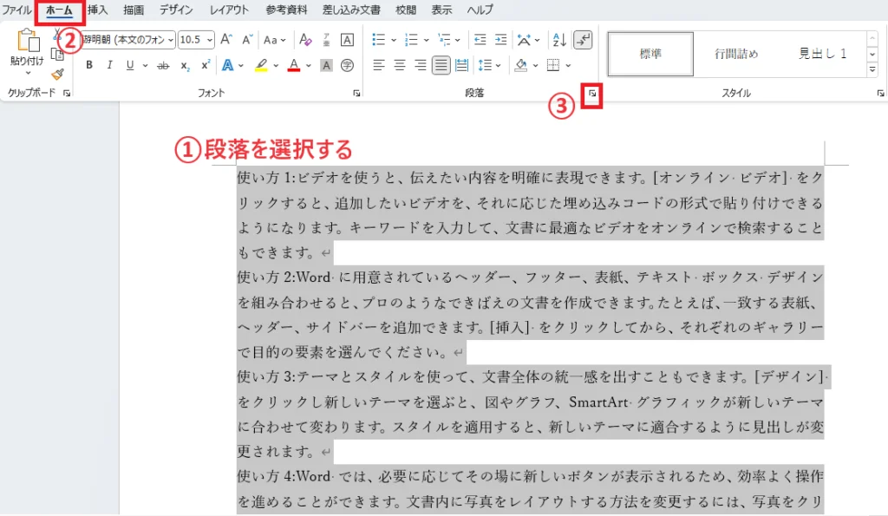Apply text effects with the blue outlined A
888x516 pixels.
228,66
